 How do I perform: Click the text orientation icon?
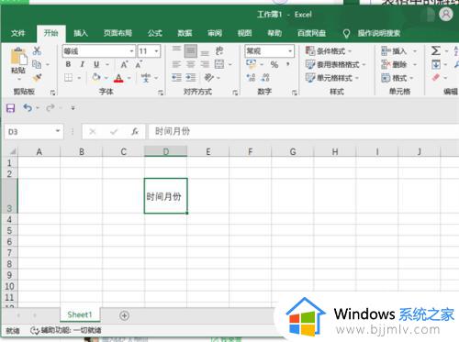[x=209, y=78]
